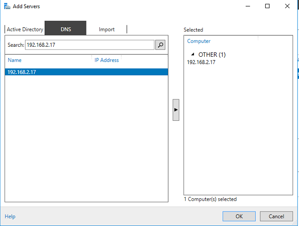
Task: Select 192.168.2.17 in the Selected list
Action: 201,62
